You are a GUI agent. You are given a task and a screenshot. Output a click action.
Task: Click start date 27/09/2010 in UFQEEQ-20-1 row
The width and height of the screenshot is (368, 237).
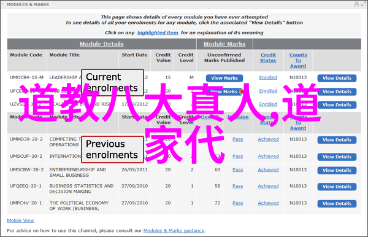(x=135, y=186)
